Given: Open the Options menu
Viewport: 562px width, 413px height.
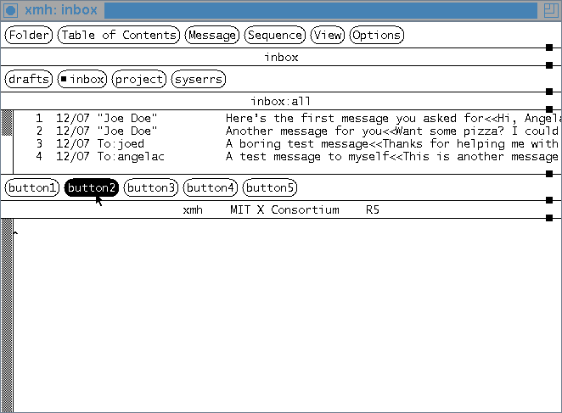Looking at the screenshot, I should 376,35.
